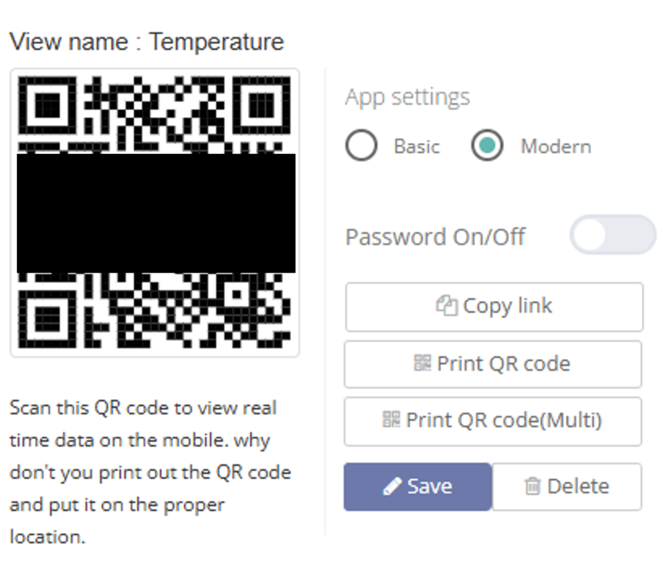Select the Basic radio button
This screenshot has height=582, width=660.
(x=361, y=146)
